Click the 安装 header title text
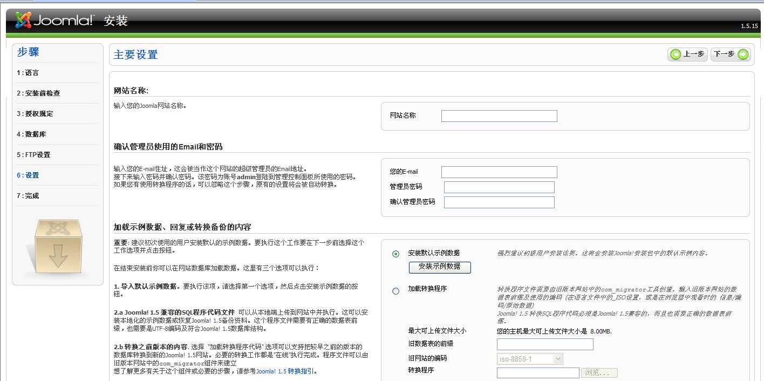The width and height of the screenshot is (764, 381). point(116,21)
